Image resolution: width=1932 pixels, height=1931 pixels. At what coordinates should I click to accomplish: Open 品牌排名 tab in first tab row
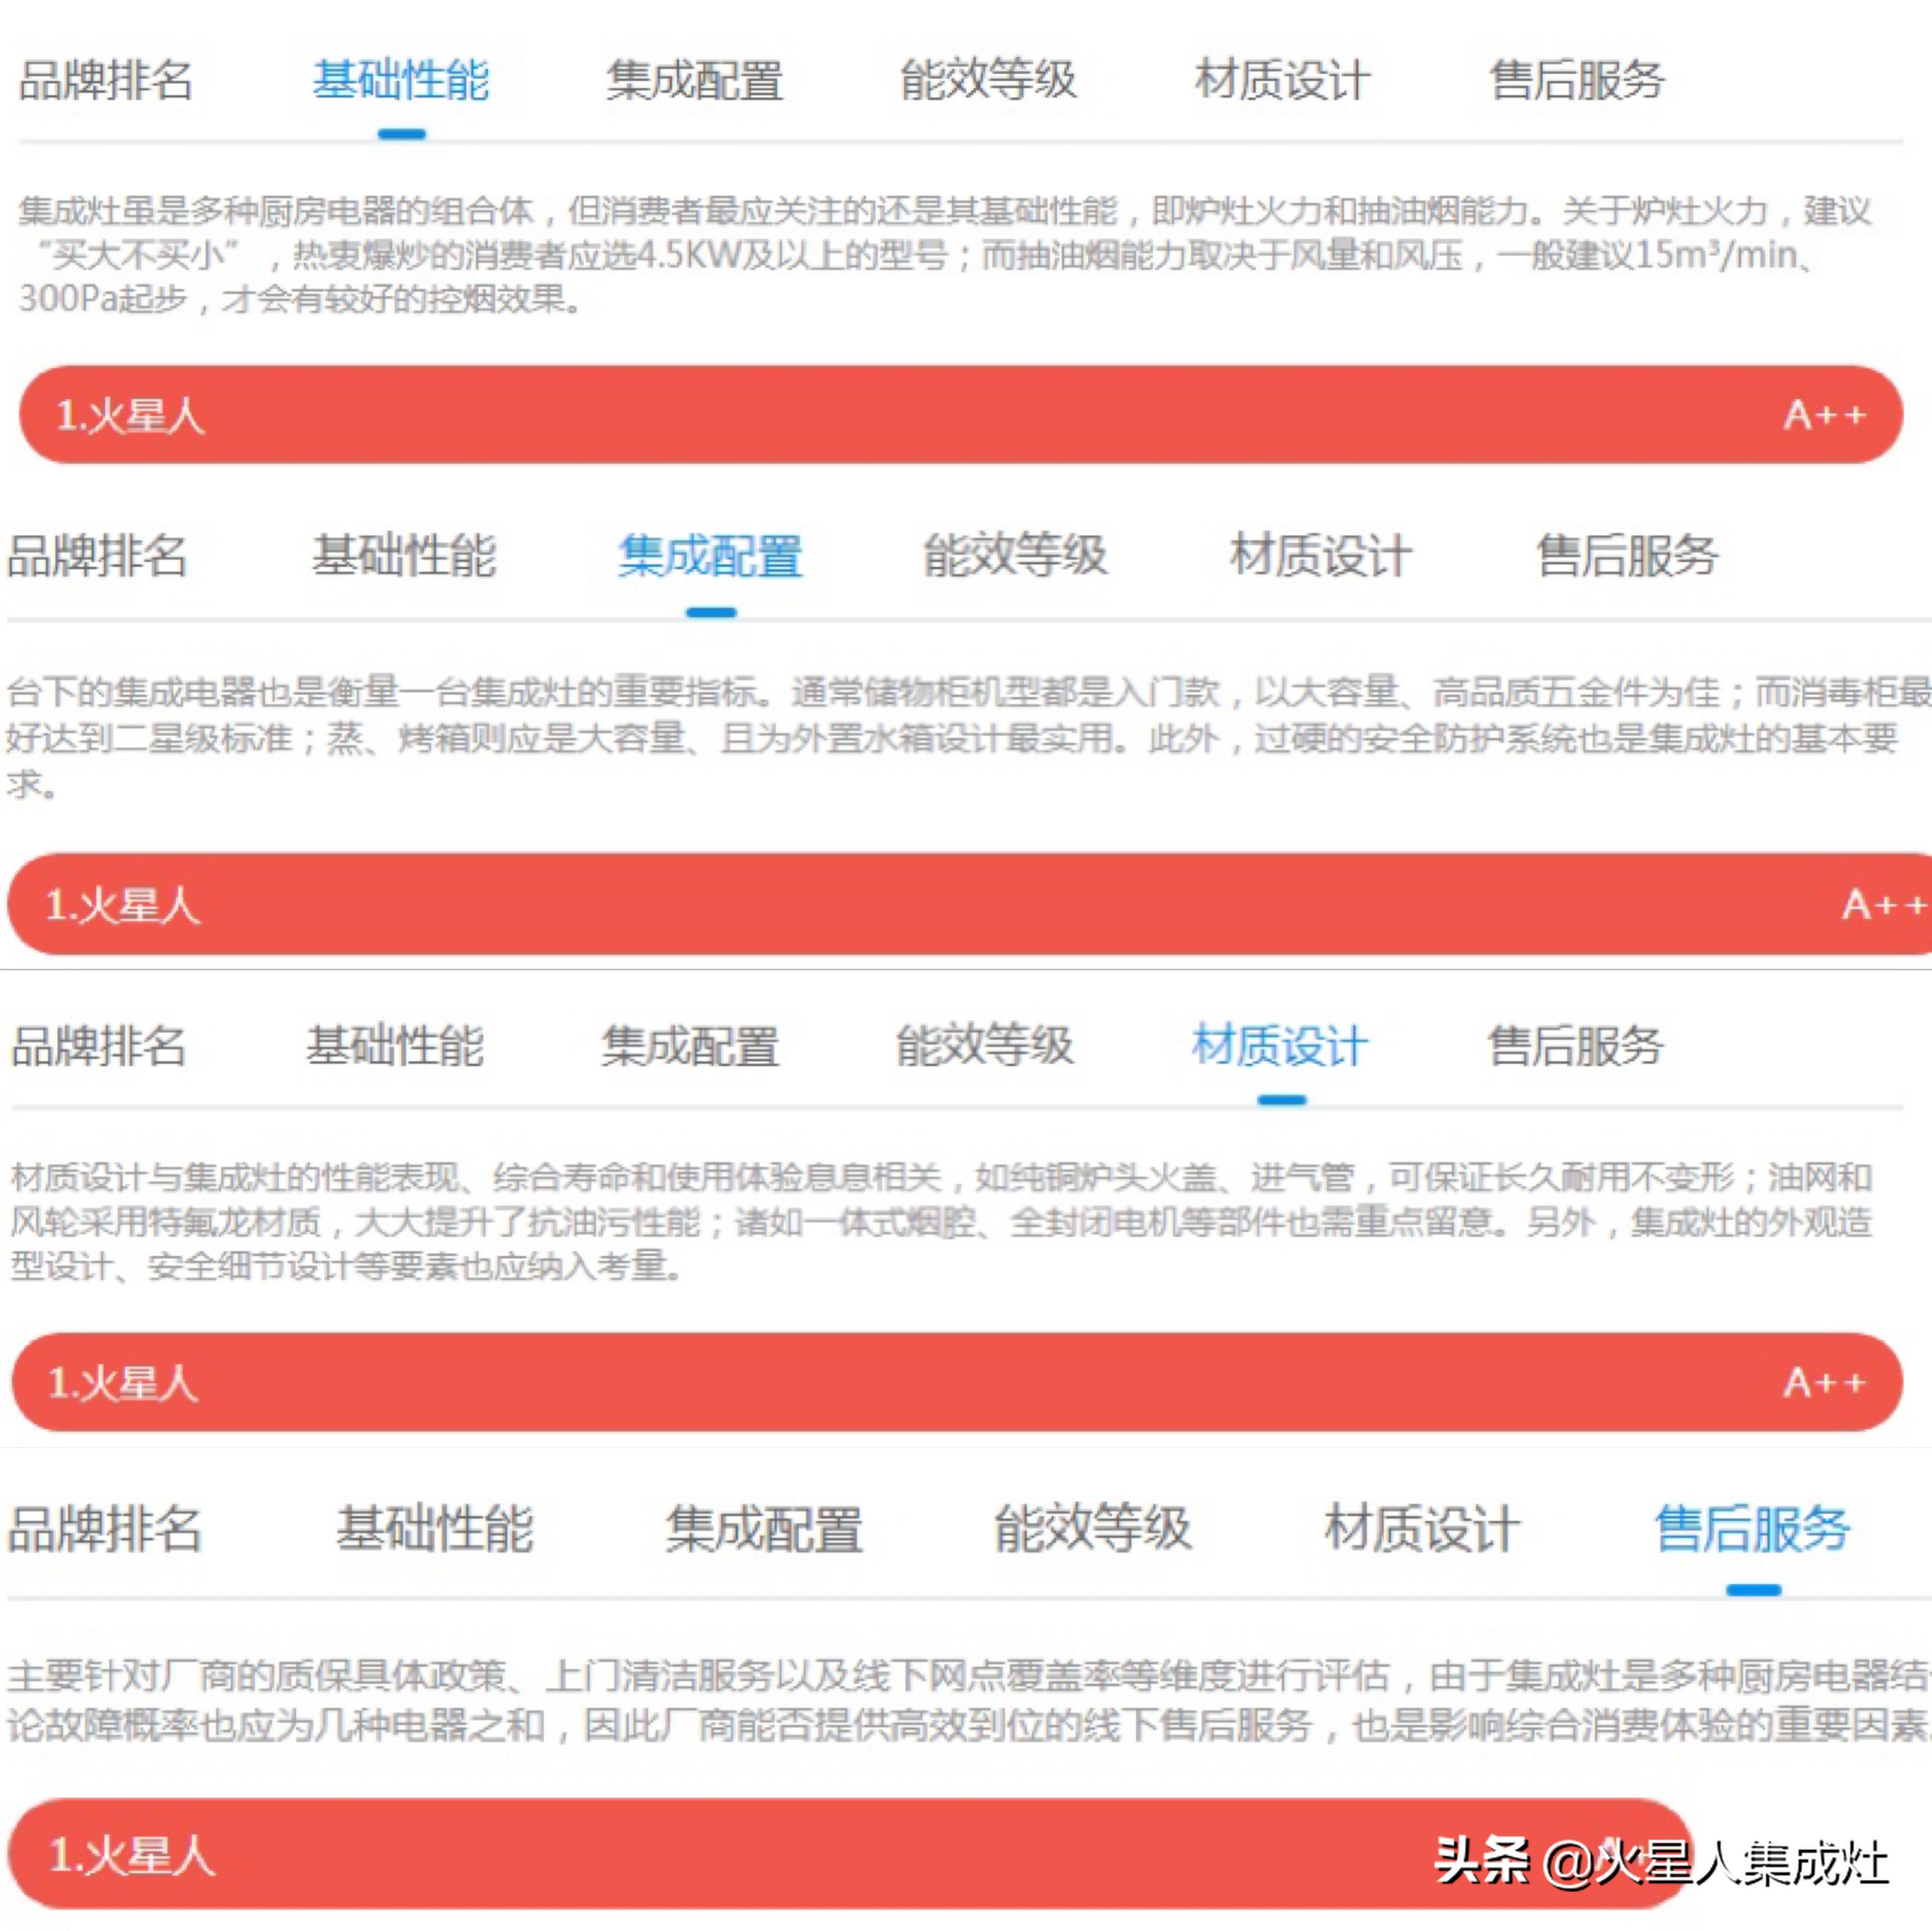[x=106, y=80]
